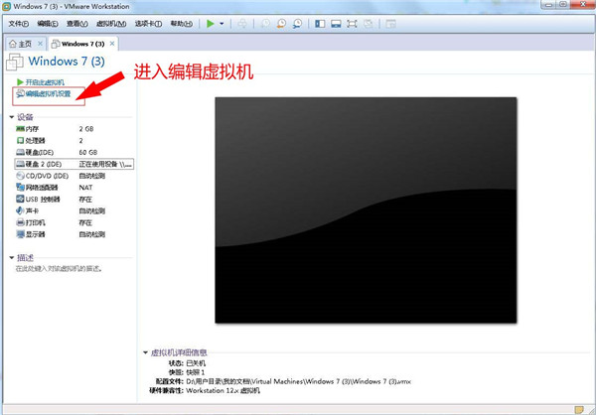Open the snapshot manager toolbar icon
The height and width of the screenshot is (415, 596).
tap(297, 24)
